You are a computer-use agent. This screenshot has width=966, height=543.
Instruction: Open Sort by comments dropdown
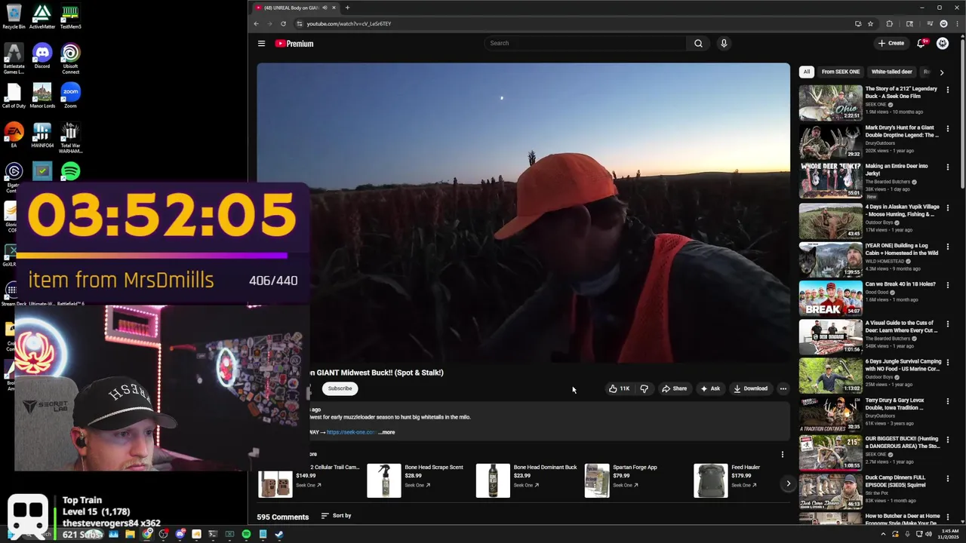pyautogui.click(x=337, y=516)
